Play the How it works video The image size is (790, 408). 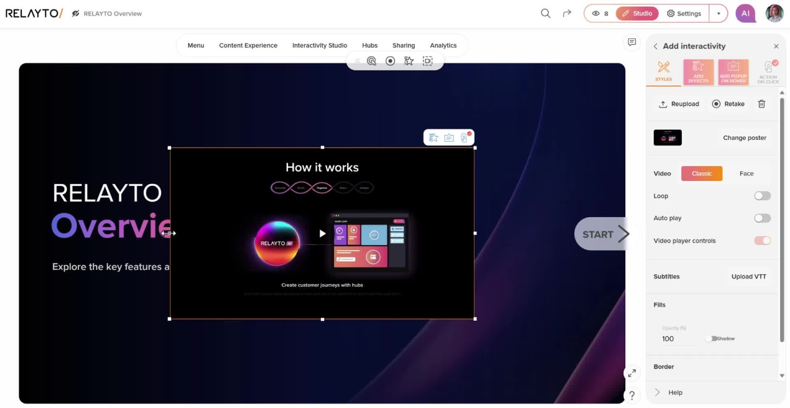[322, 234]
